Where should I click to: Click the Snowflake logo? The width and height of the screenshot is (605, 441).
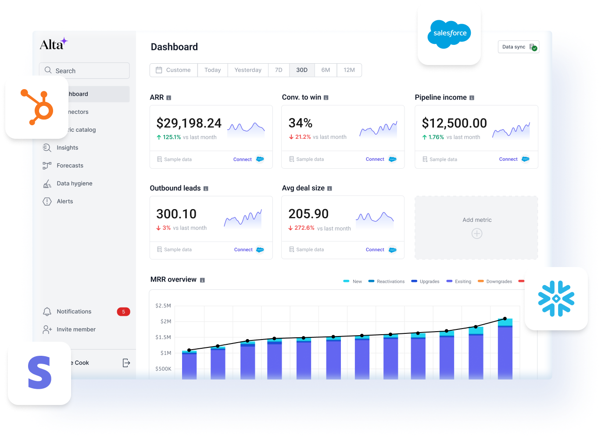(x=556, y=299)
